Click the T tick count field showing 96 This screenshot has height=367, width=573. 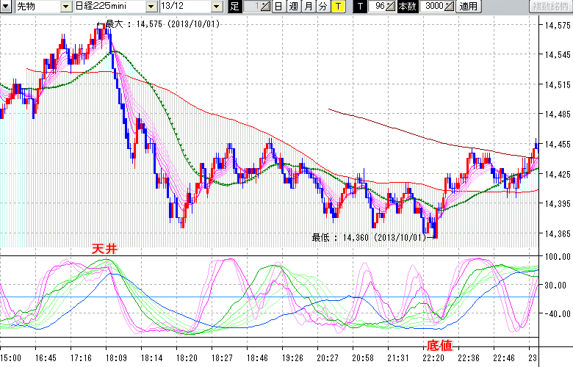(378, 7)
